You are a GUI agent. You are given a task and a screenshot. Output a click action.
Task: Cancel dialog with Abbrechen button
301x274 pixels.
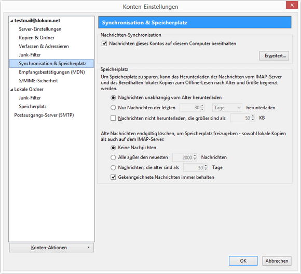[277, 261]
